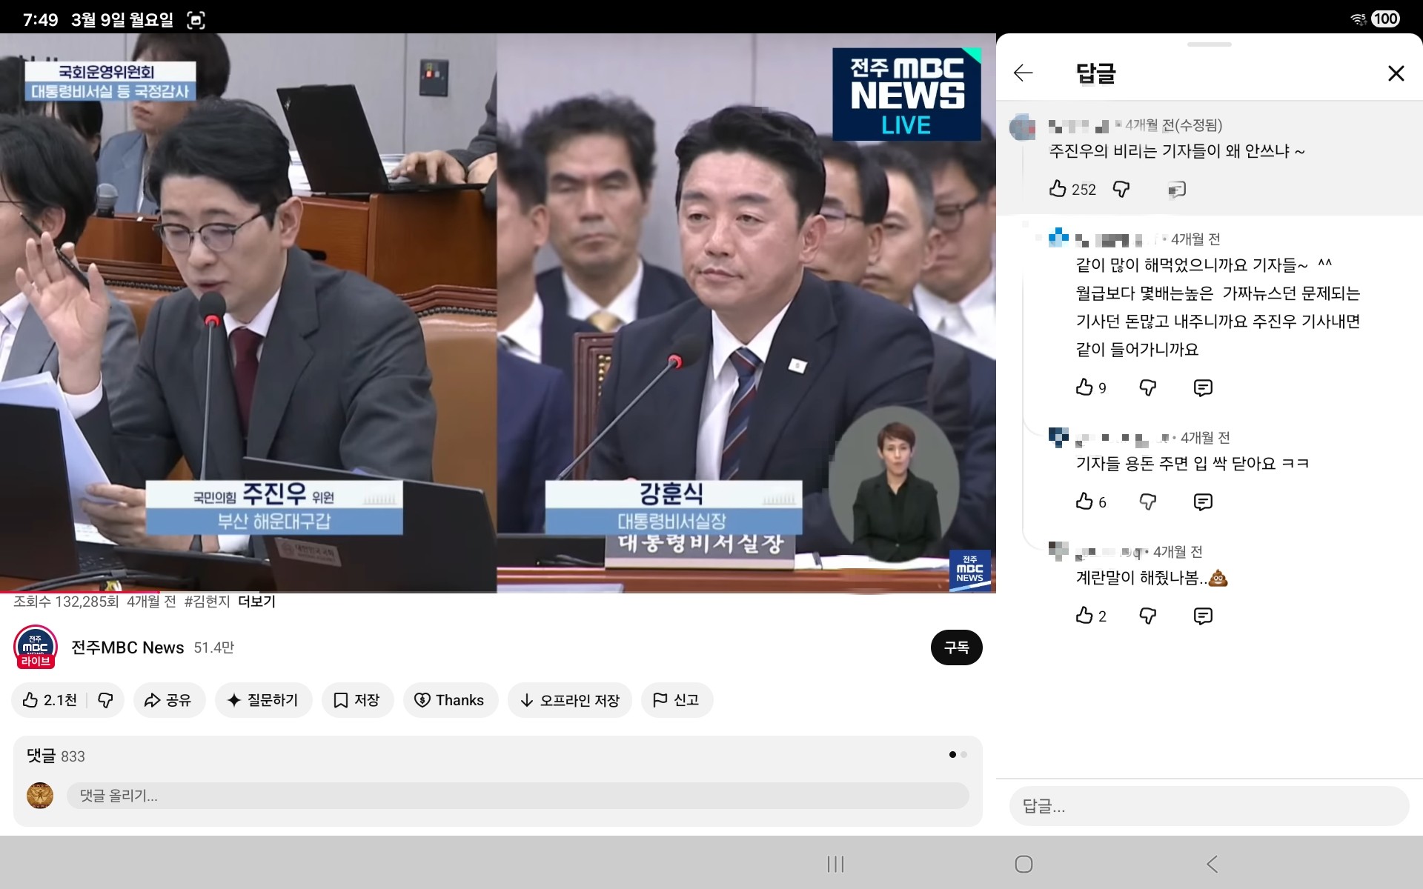Viewport: 1423px width, 889px height.
Task: Expand the video description via 더보기
Action: pos(257,602)
